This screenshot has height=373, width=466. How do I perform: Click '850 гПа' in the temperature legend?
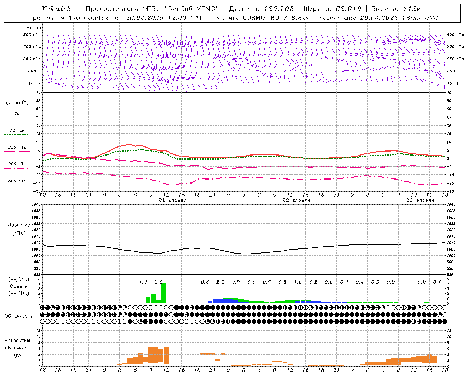17,148
